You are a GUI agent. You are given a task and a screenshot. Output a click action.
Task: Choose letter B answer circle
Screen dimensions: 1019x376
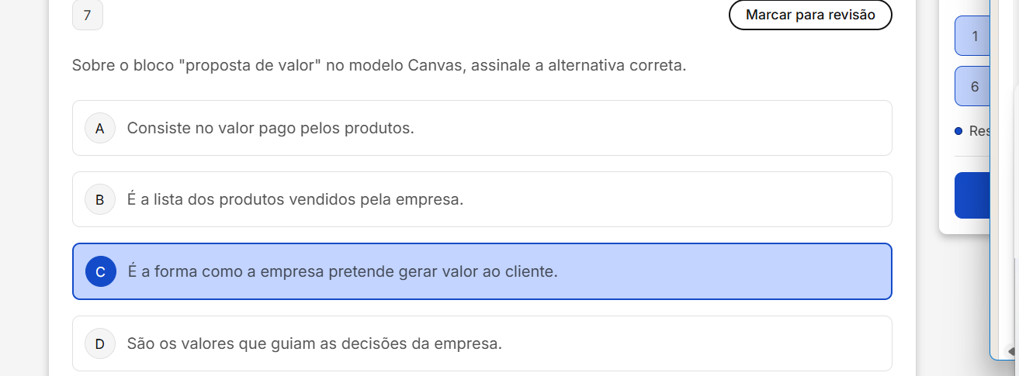pos(100,200)
